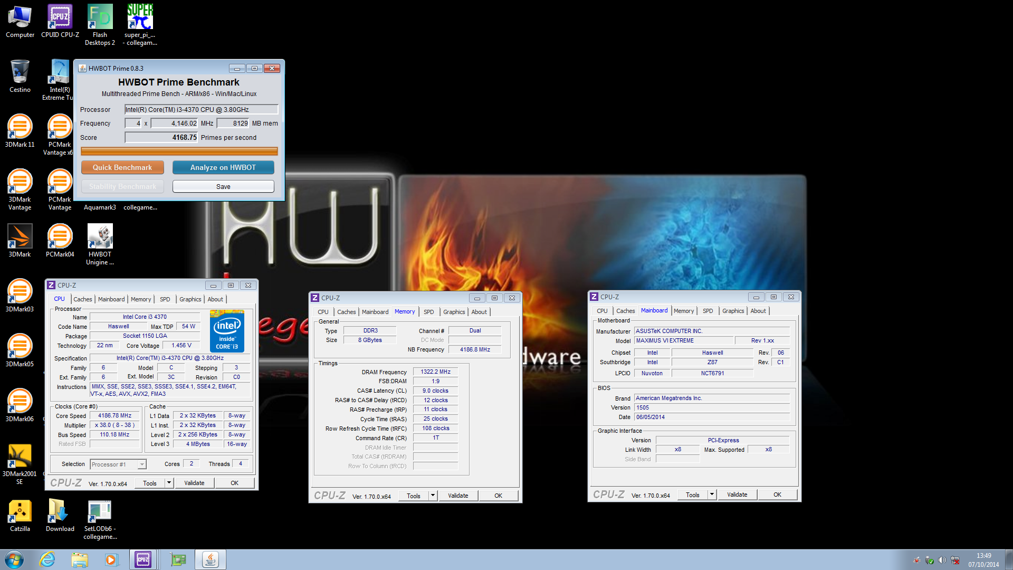Open the 3DMark2001 SE shortcut
The image size is (1013, 570).
click(20, 464)
